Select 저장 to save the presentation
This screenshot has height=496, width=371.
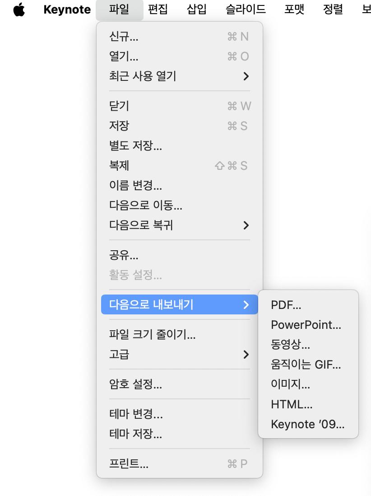pyautogui.click(x=180, y=126)
